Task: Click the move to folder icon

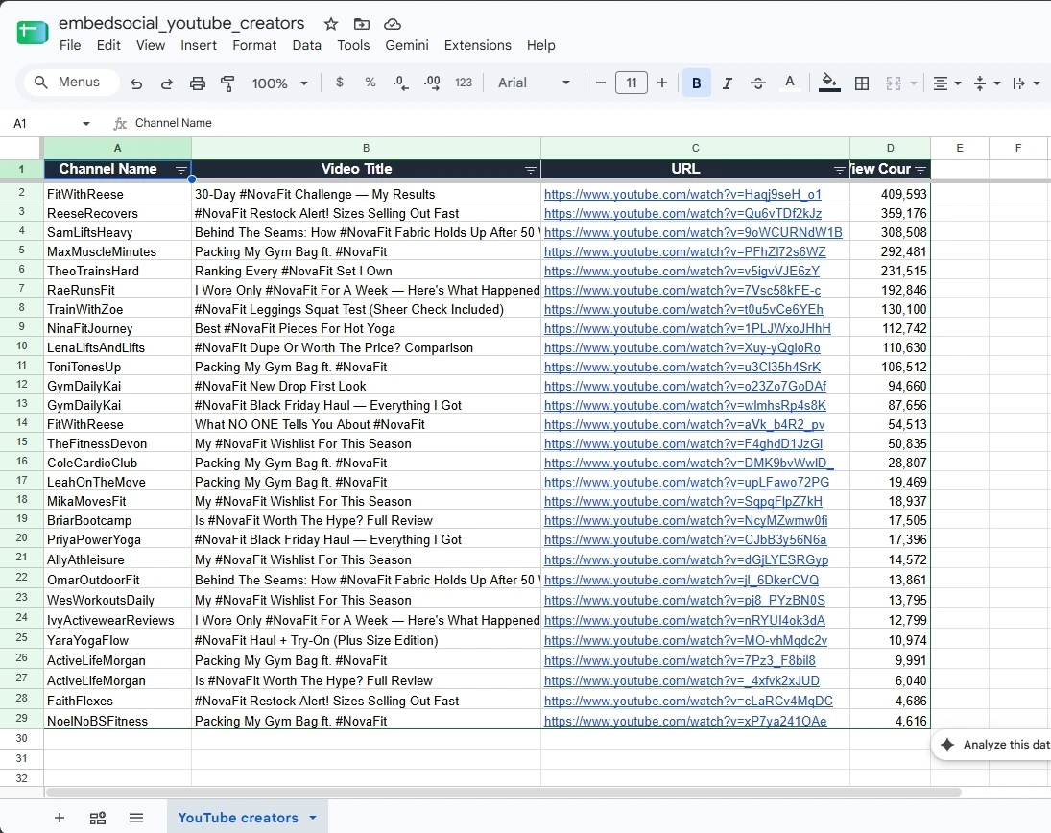Action: (x=361, y=24)
